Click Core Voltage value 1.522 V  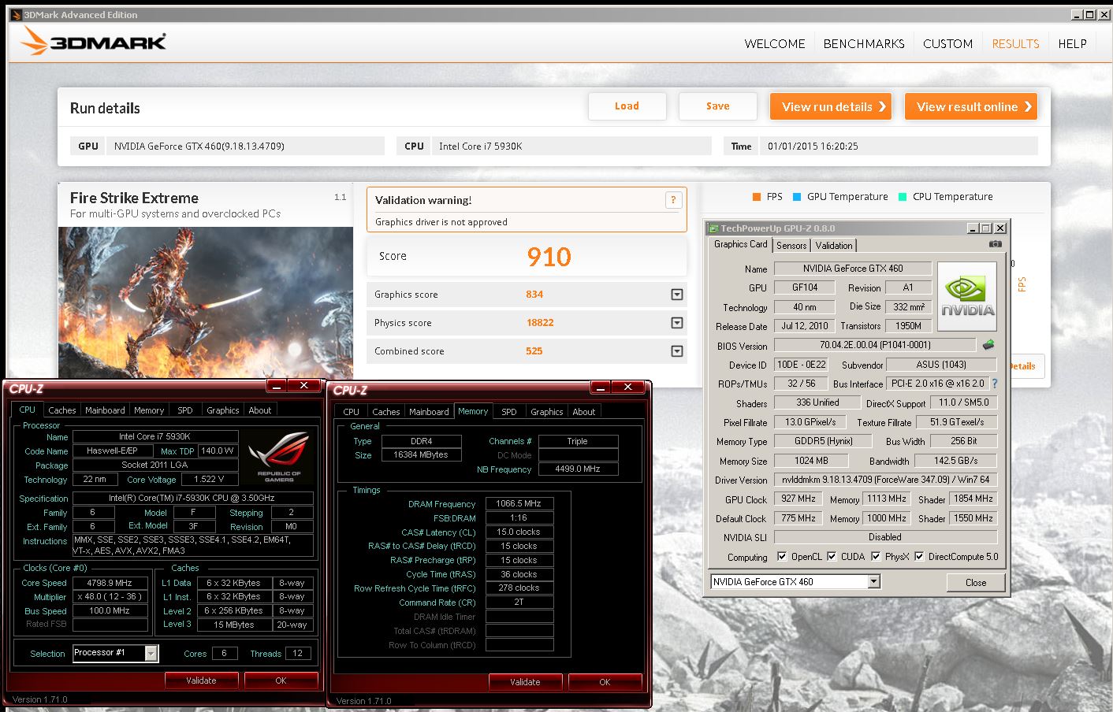[x=210, y=480]
